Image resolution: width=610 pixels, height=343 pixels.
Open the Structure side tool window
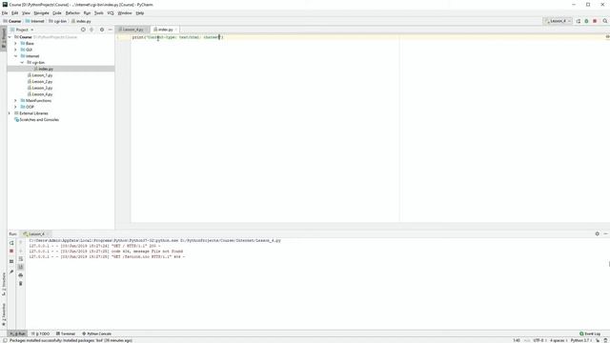click(x=4, y=284)
